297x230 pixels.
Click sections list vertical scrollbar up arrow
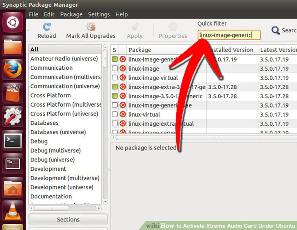[x=105, y=47]
